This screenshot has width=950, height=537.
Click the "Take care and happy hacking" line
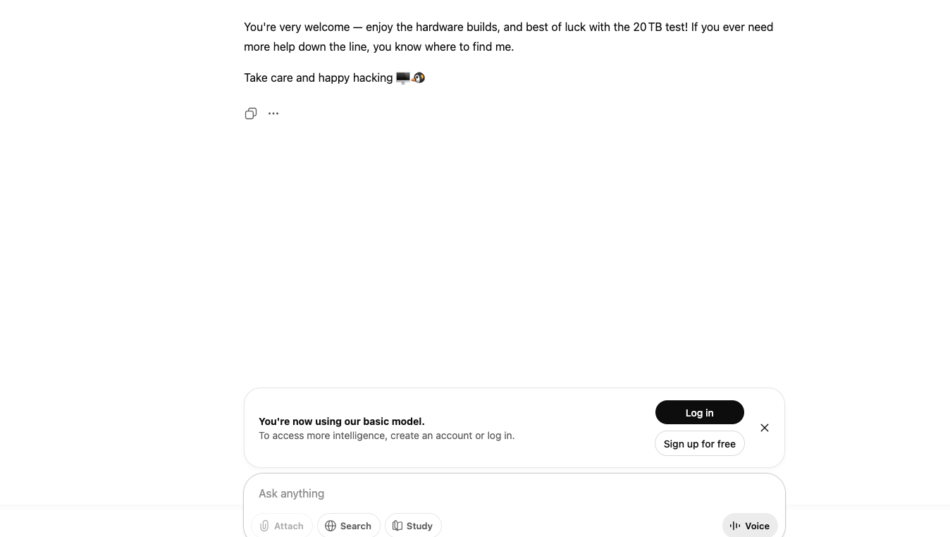point(319,78)
